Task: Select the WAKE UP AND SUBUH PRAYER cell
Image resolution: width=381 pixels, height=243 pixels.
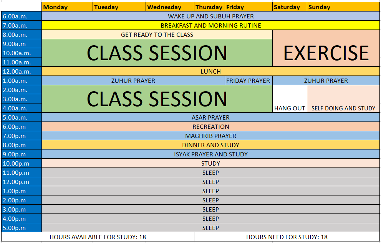Action: pos(210,16)
